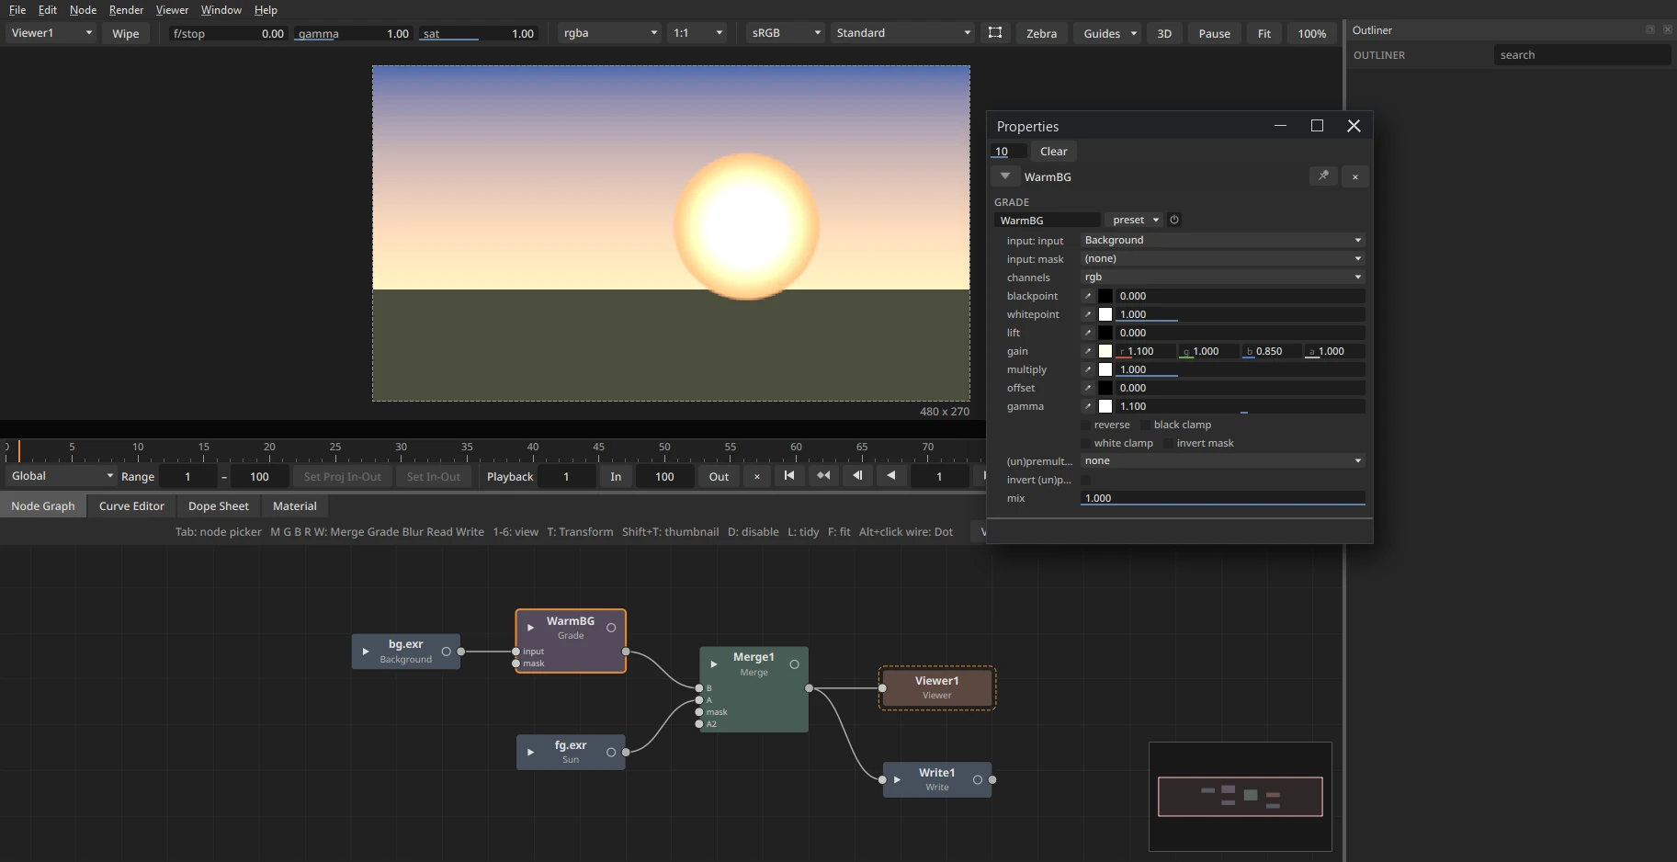The height and width of the screenshot is (862, 1677).
Task: Click the Wipe button
Action: coord(126,33)
